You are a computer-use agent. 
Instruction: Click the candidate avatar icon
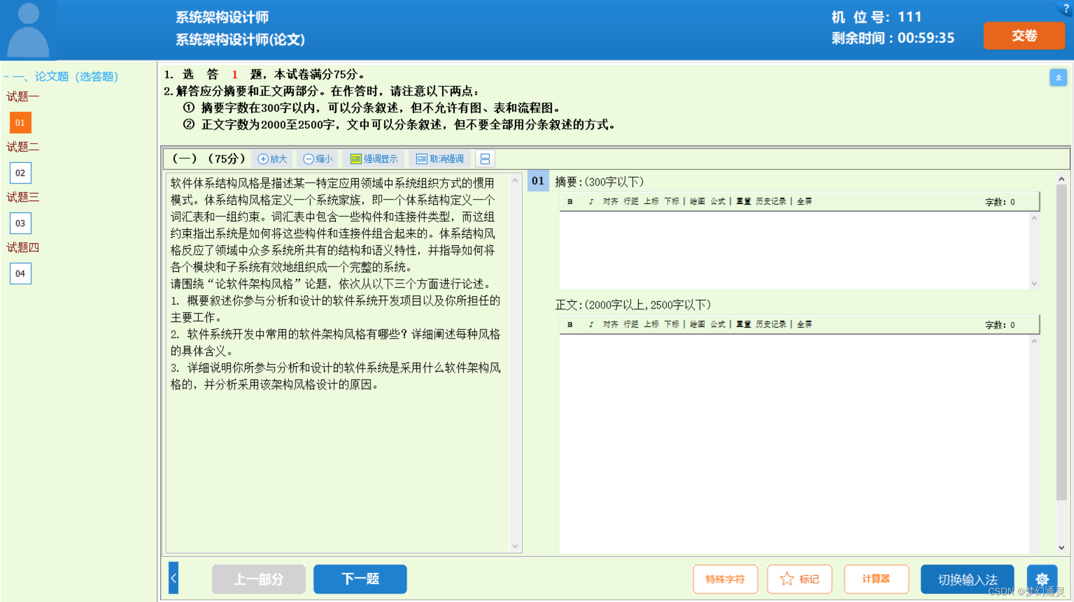[28, 29]
